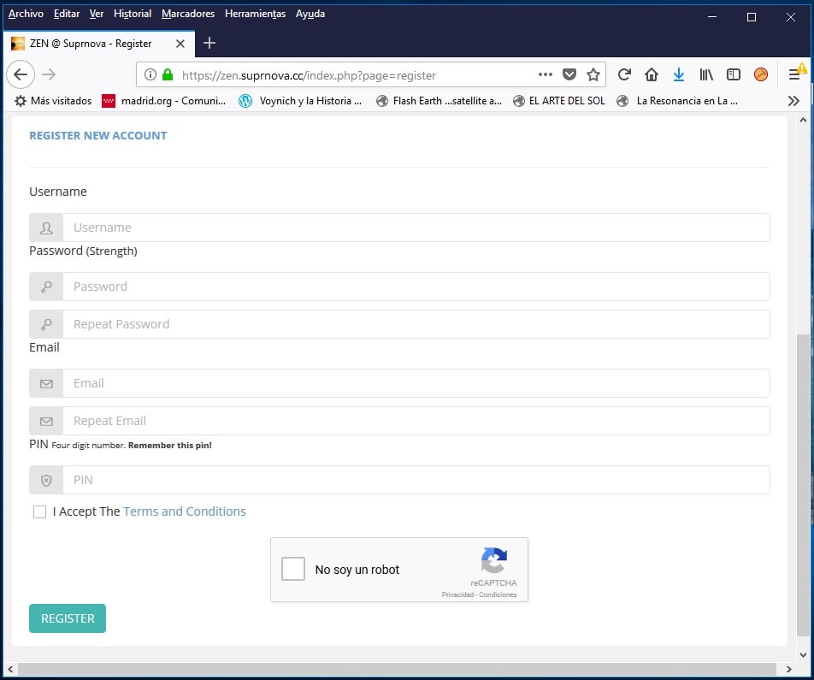Open the Terms and Conditions link
This screenshot has width=814, height=680.
point(185,511)
